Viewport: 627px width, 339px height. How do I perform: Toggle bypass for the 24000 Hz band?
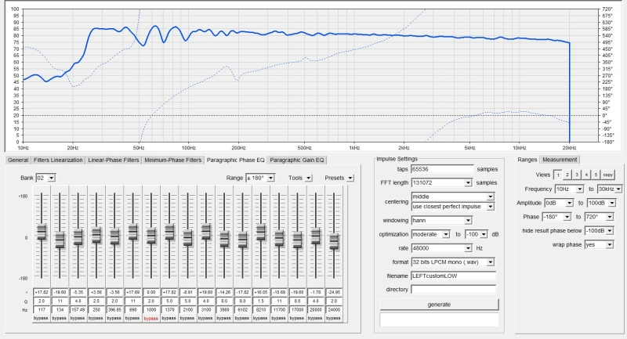point(335,319)
